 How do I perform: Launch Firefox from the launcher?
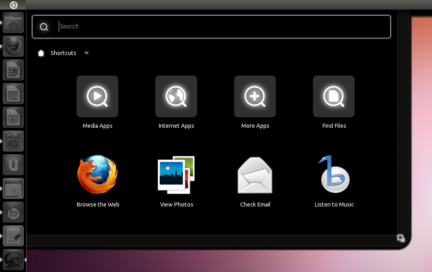pos(13,46)
